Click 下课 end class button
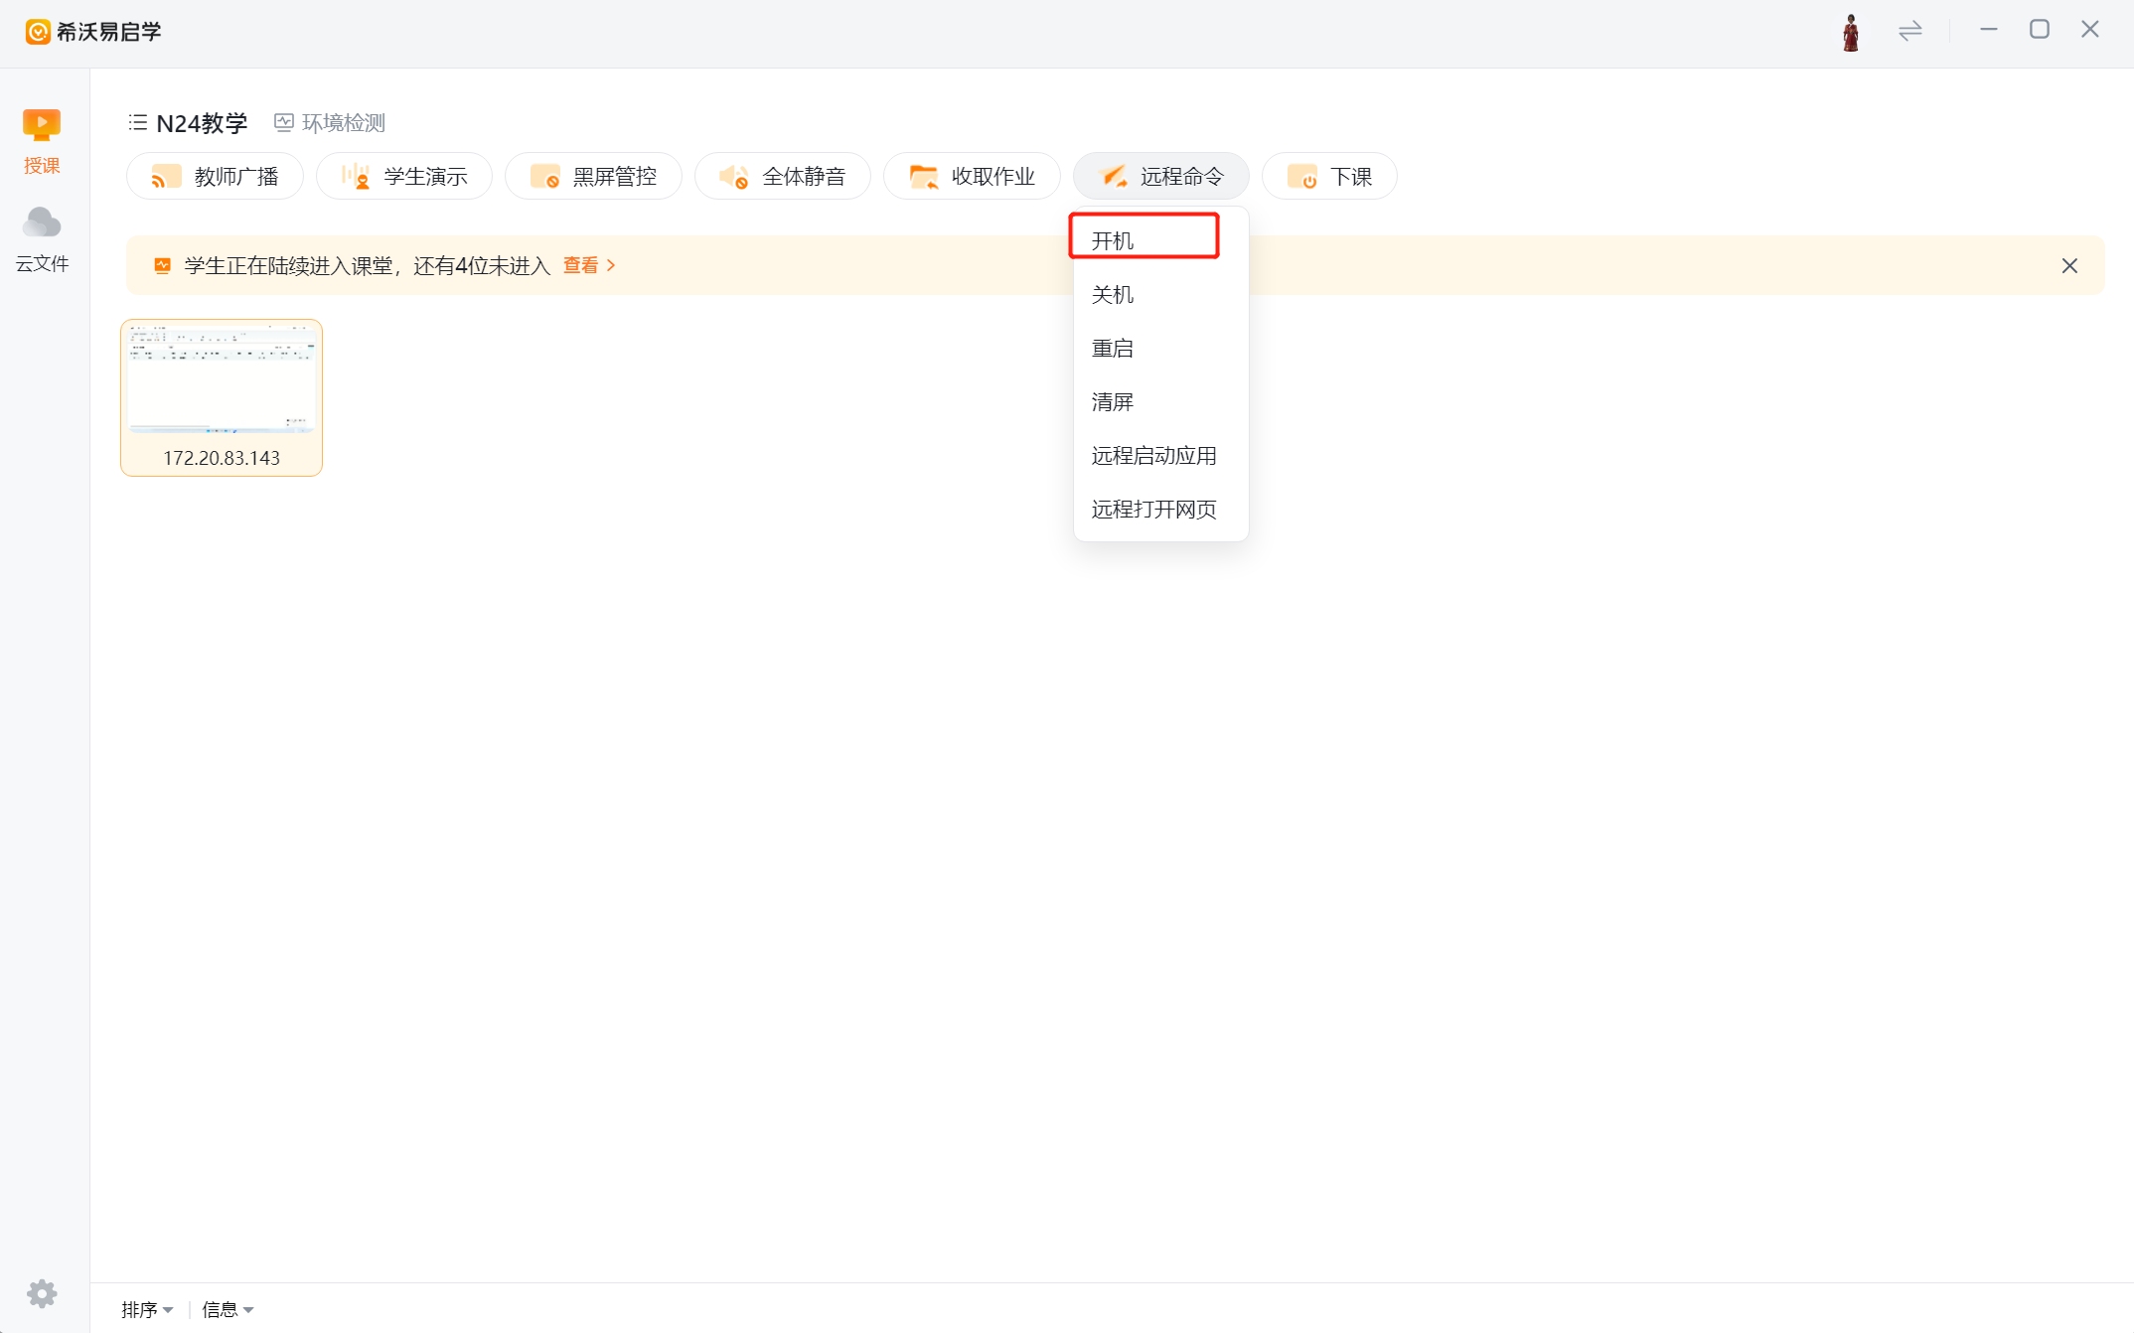The height and width of the screenshot is (1333, 2134). click(1329, 177)
